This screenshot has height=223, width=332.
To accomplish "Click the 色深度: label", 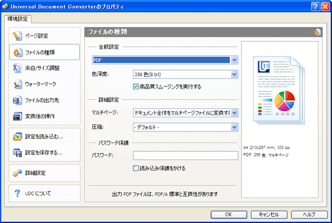I will pos(100,74).
